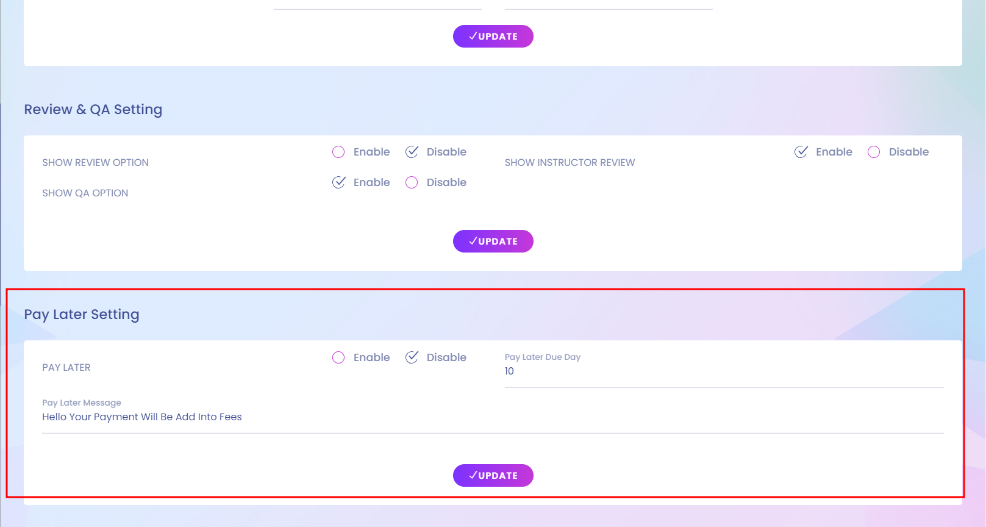Edit the Pay Later Message field
The width and height of the screenshot is (986, 527).
coord(491,417)
